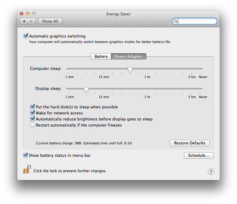Toggle Automatic graphics switching checkbox
This screenshot has width=237, height=204.
click(26, 36)
